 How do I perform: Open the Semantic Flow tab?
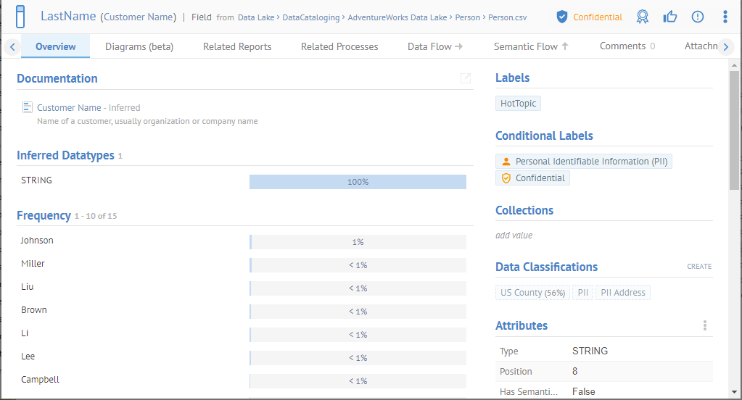(531, 46)
